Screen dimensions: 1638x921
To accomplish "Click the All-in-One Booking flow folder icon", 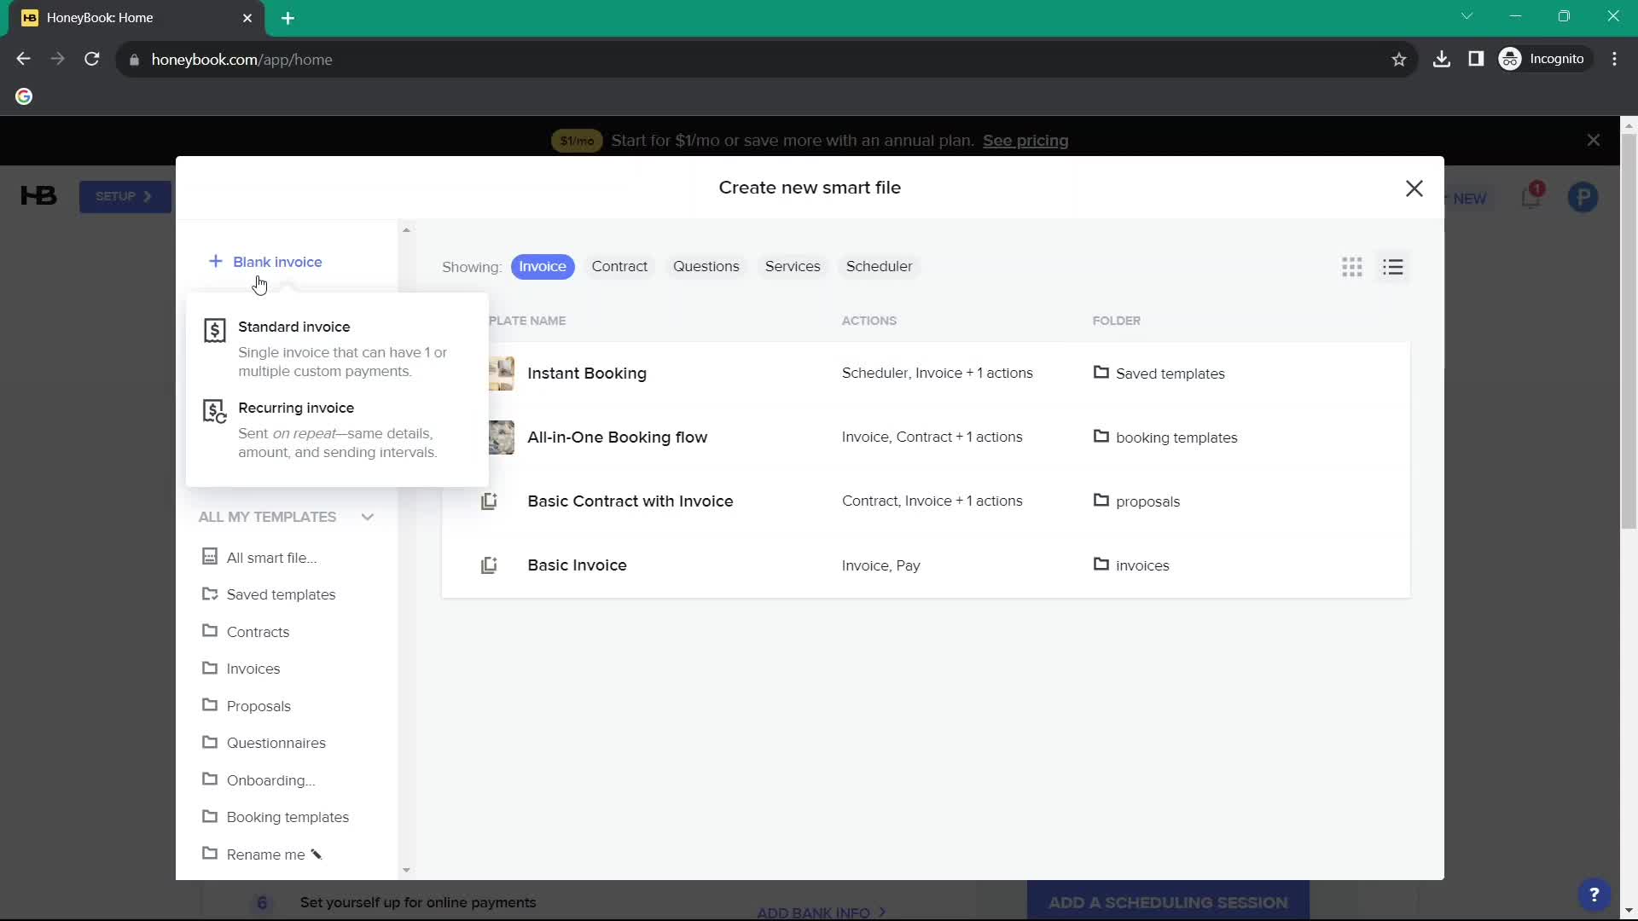I will tap(1101, 437).
